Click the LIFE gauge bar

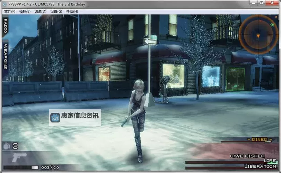point(231,162)
